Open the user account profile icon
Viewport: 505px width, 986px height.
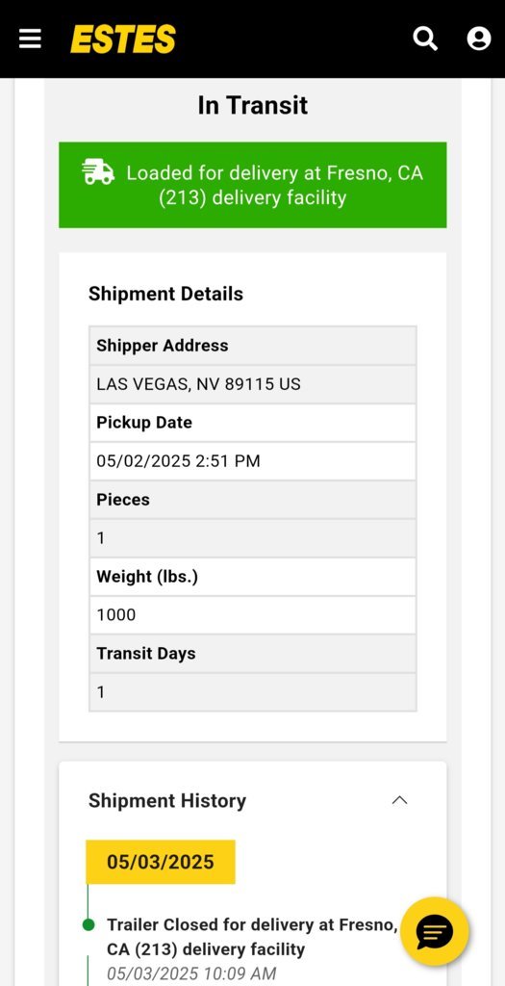click(x=479, y=39)
